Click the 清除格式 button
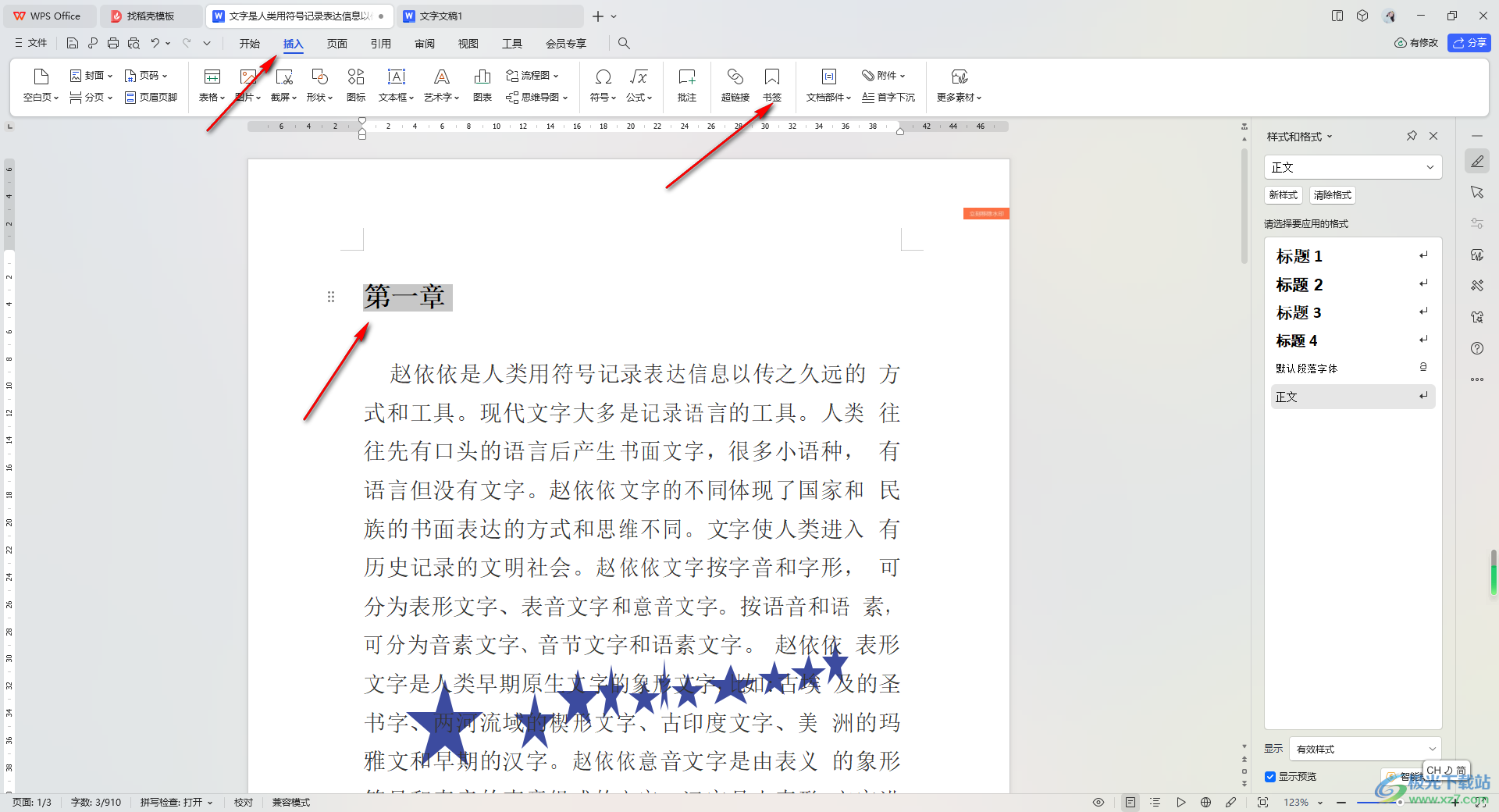Screen dimensions: 1499x812 1333,195
